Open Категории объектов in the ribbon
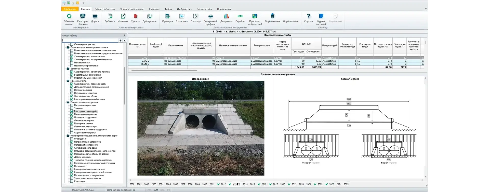This screenshot has width=489, height=192. click(82, 16)
